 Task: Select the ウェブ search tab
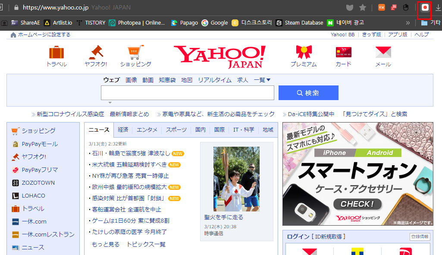click(x=112, y=80)
